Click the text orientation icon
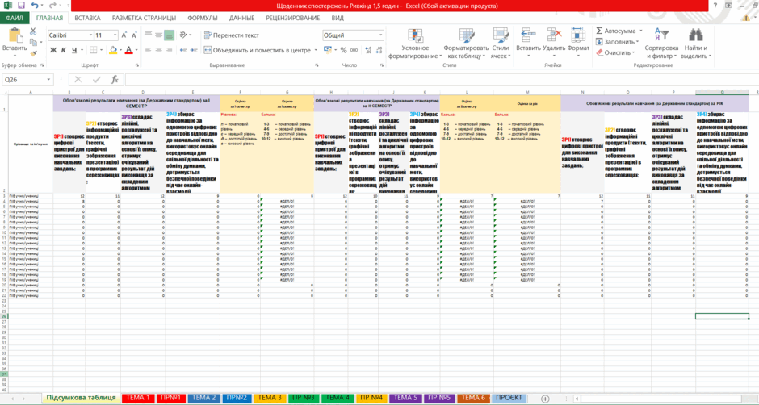This screenshot has height=405, width=759. point(183,35)
